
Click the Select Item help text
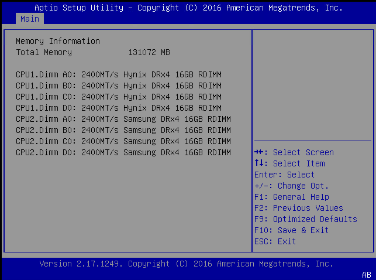pos(299,163)
